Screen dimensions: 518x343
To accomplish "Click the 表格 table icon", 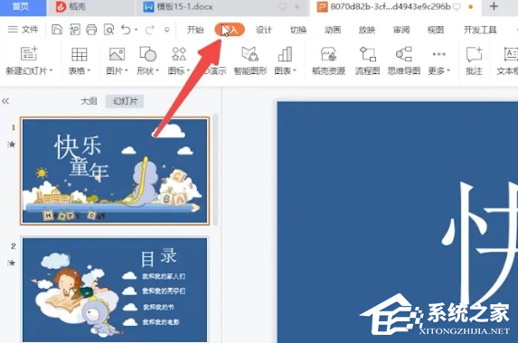I will point(80,54).
